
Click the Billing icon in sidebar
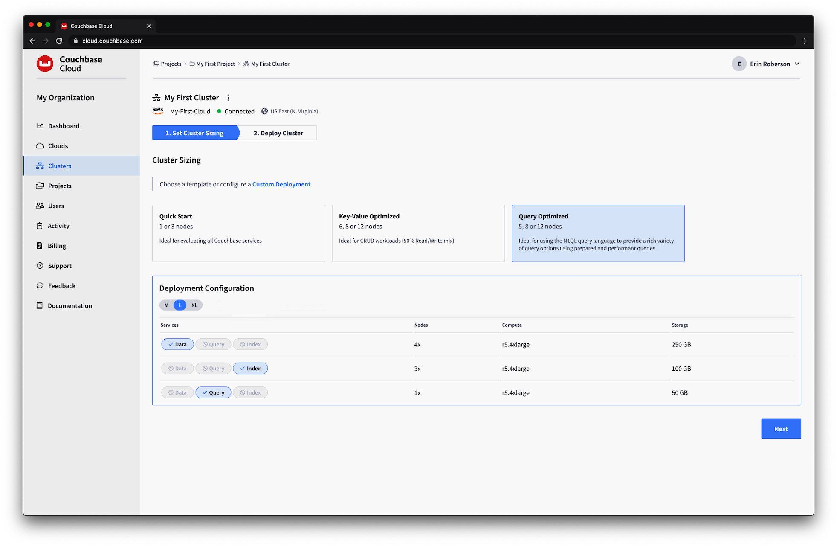tap(40, 246)
